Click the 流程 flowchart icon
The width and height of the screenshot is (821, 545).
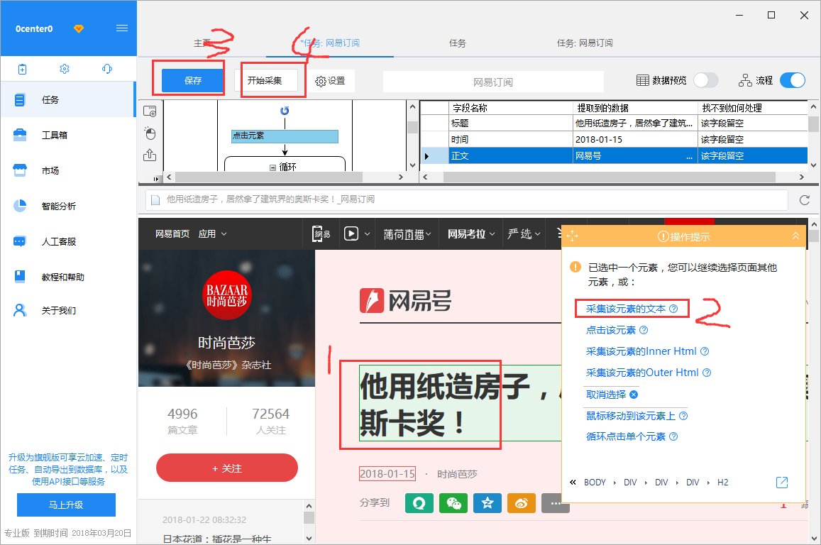click(x=745, y=80)
